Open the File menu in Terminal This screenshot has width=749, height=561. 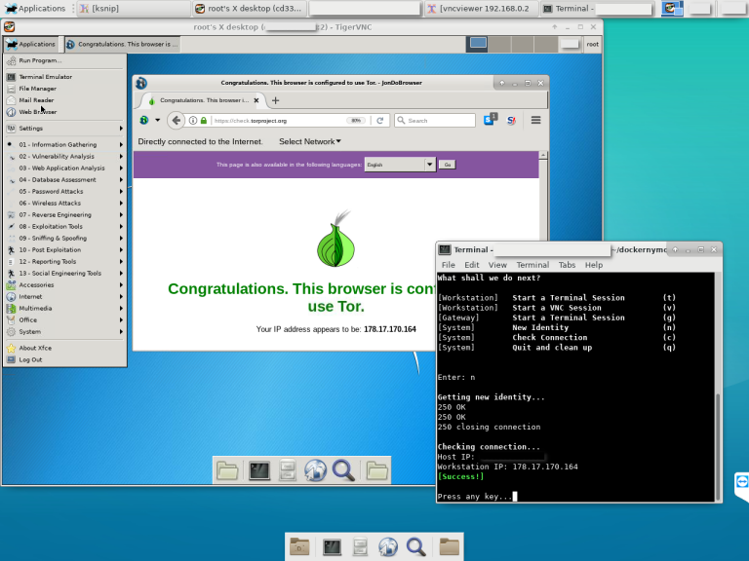pyautogui.click(x=448, y=265)
